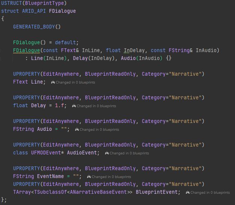This screenshot has height=205, width=235.
Task: Click BlueprintEvent member name
Action: click(157, 192)
